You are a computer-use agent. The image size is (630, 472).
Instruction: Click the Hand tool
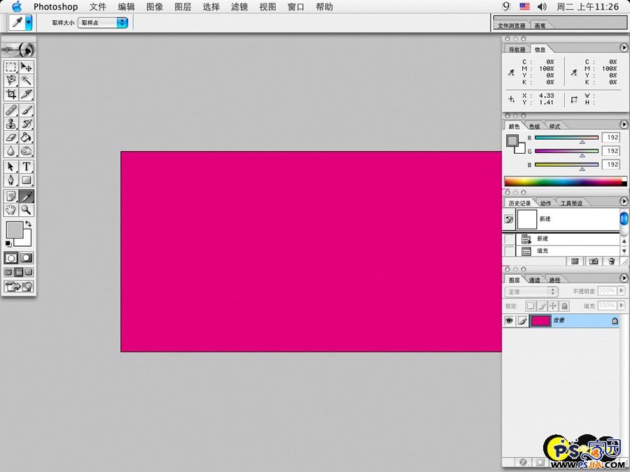11,209
